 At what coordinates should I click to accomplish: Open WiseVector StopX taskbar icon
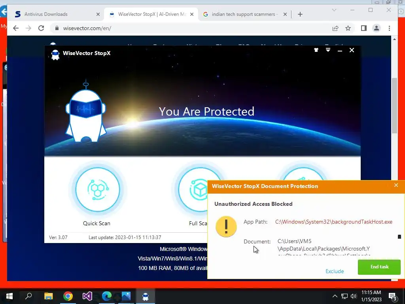[x=146, y=296]
